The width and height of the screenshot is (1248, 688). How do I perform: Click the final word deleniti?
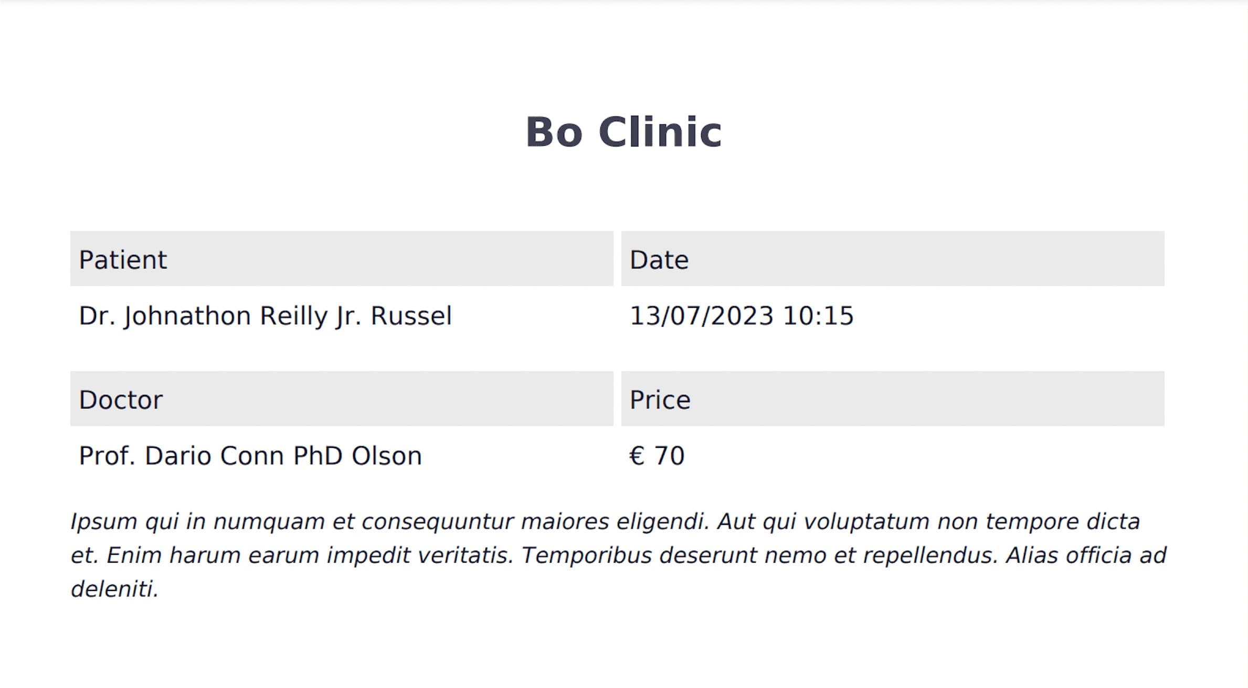coord(113,589)
